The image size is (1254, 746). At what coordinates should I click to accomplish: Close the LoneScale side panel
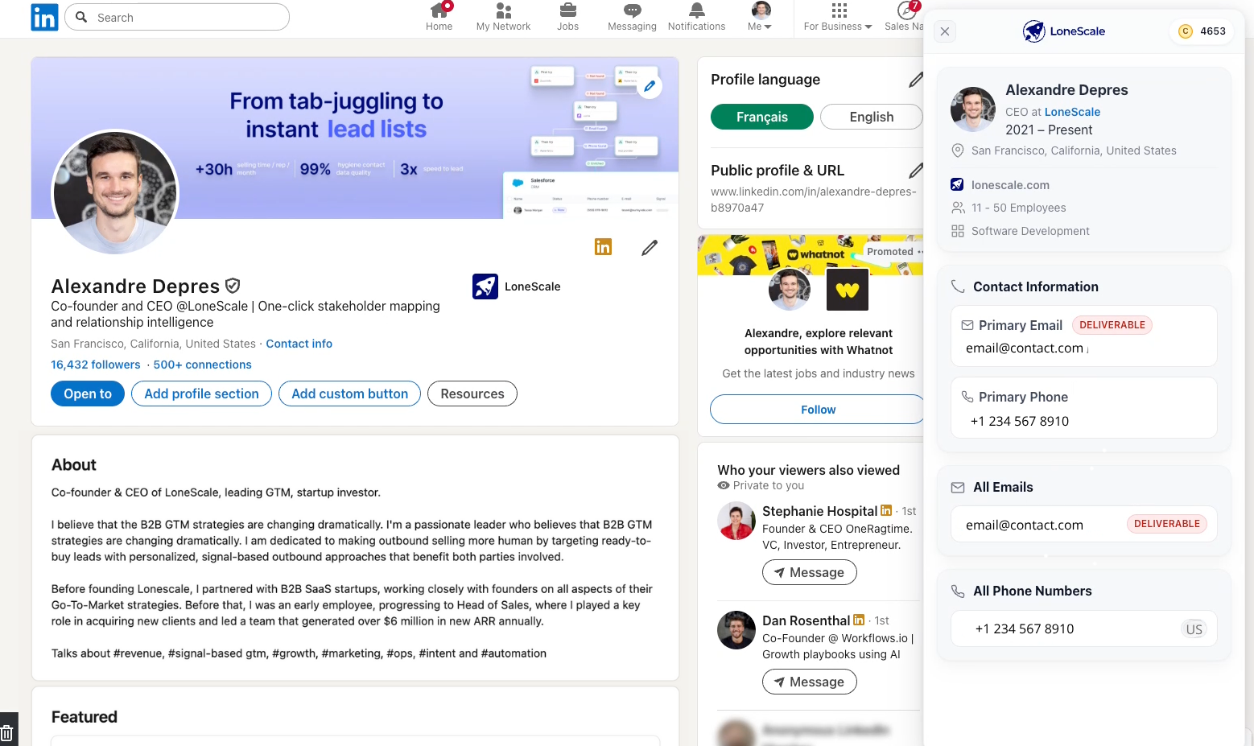(945, 31)
